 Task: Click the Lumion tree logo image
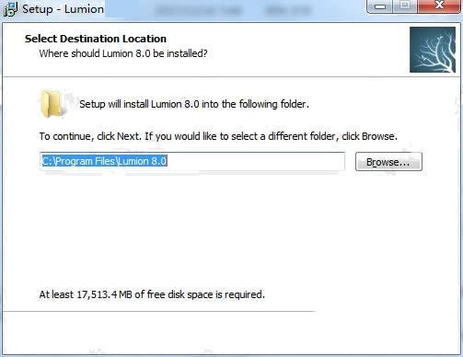click(x=433, y=50)
